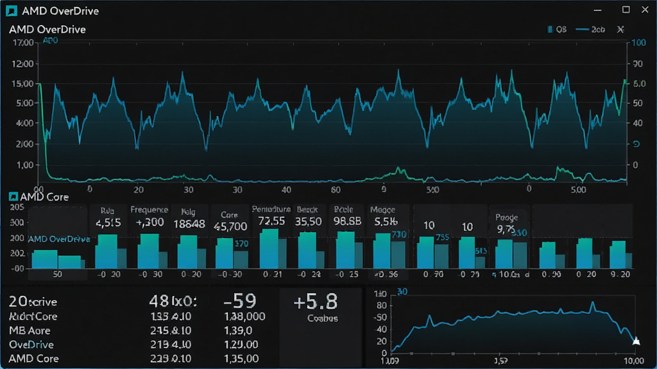Maximize the AMD OverDrive window

coord(626,10)
